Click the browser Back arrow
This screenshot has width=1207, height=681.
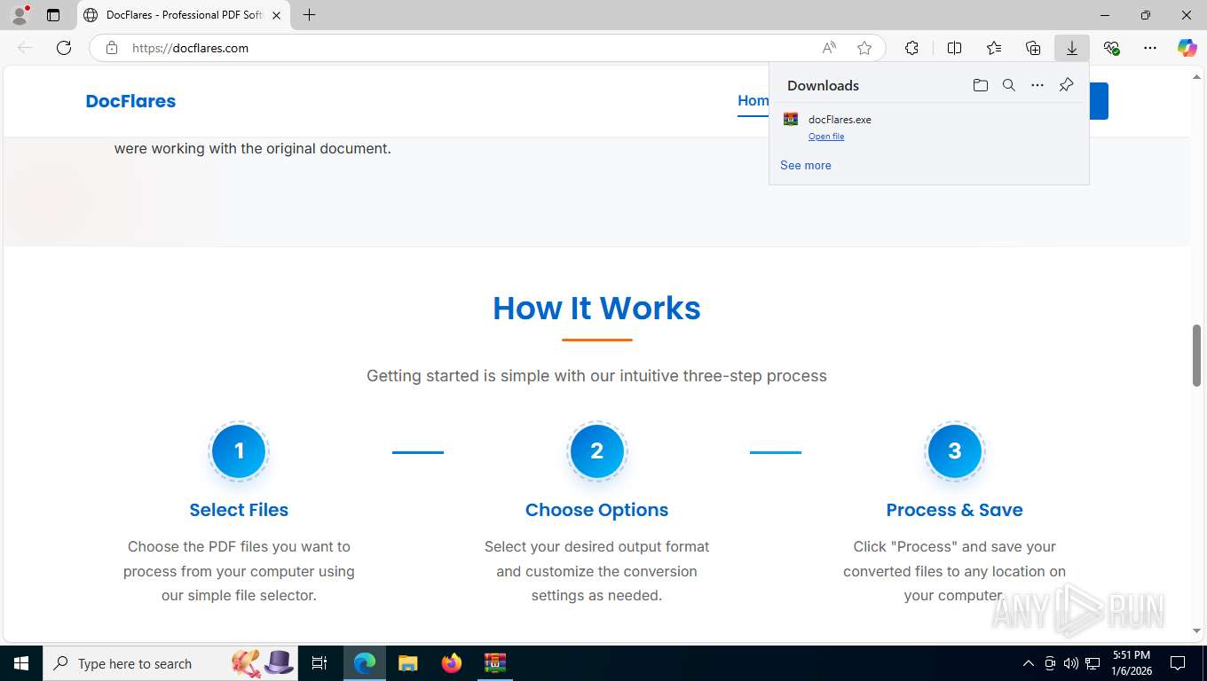click(25, 48)
